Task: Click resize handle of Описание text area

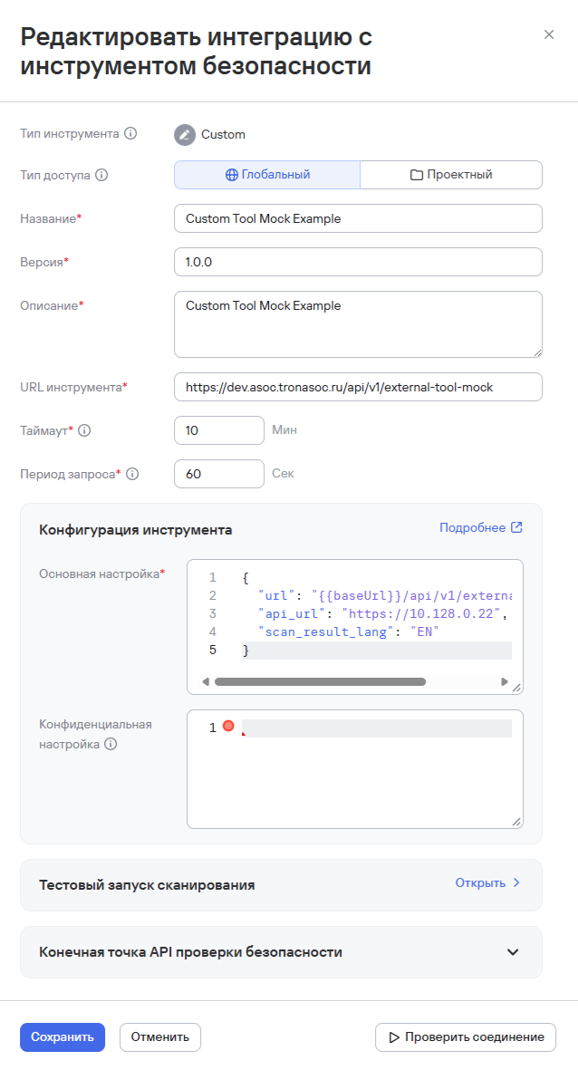Action: coord(538,352)
